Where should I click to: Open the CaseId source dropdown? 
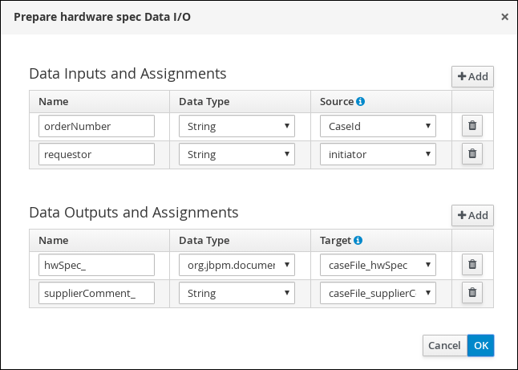(377, 126)
